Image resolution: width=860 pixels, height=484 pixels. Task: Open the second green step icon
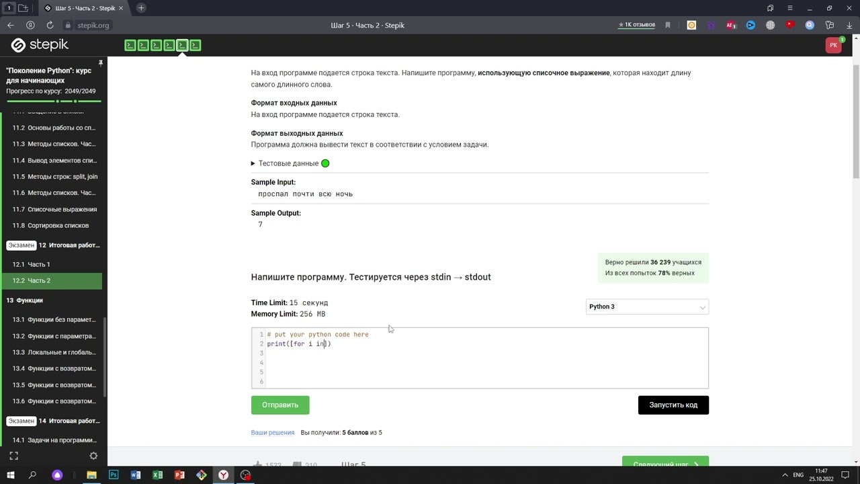143,45
